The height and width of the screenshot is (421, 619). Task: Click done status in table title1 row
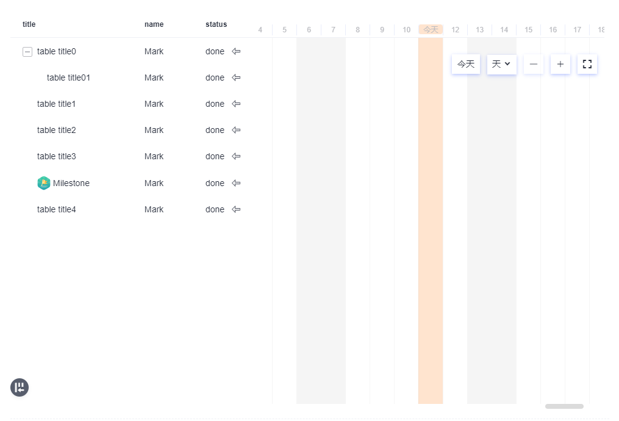(215, 104)
